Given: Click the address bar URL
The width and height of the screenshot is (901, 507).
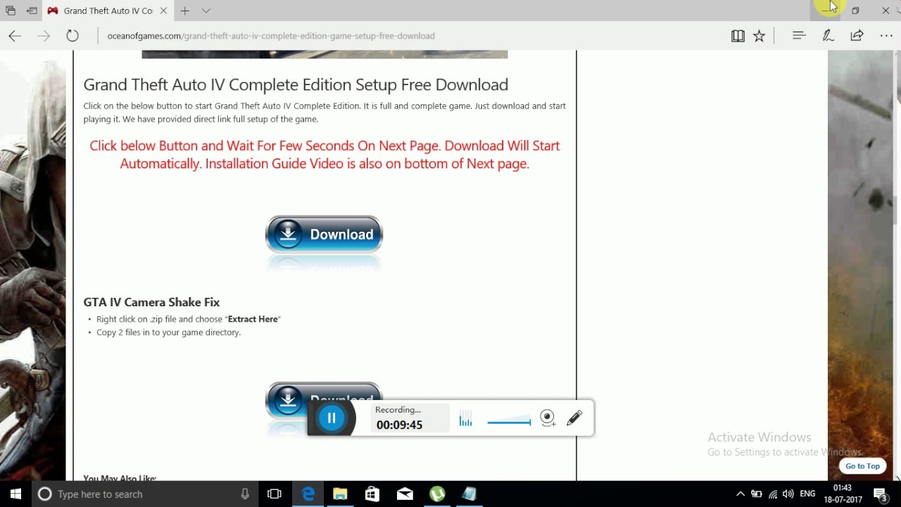Looking at the screenshot, I should [x=271, y=36].
